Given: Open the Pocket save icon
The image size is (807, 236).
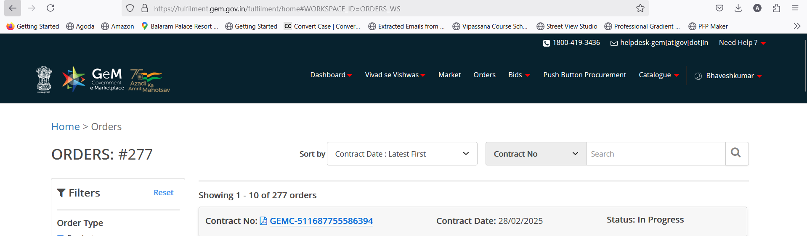Looking at the screenshot, I should [719, 8].
